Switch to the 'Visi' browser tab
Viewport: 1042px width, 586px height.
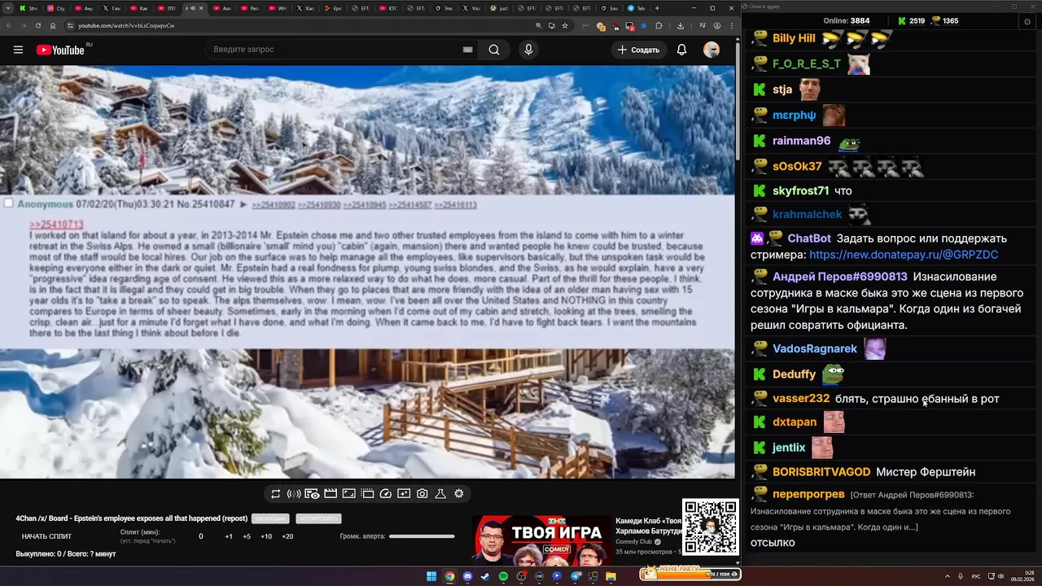pos(471,8)
